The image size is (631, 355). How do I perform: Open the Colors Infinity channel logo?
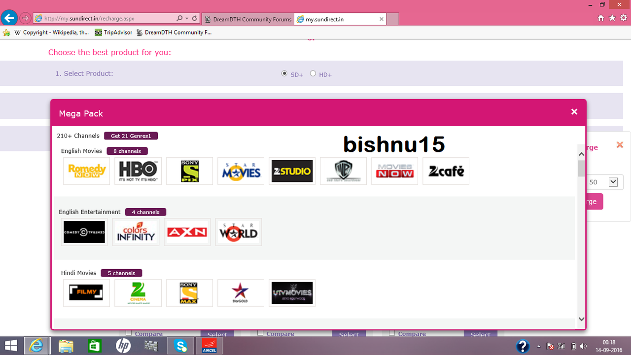pos(136,232)
